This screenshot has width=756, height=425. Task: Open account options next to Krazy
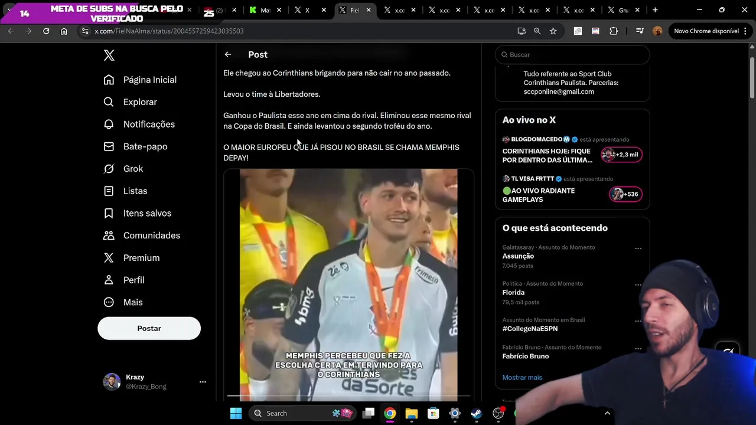click(203, 382)
